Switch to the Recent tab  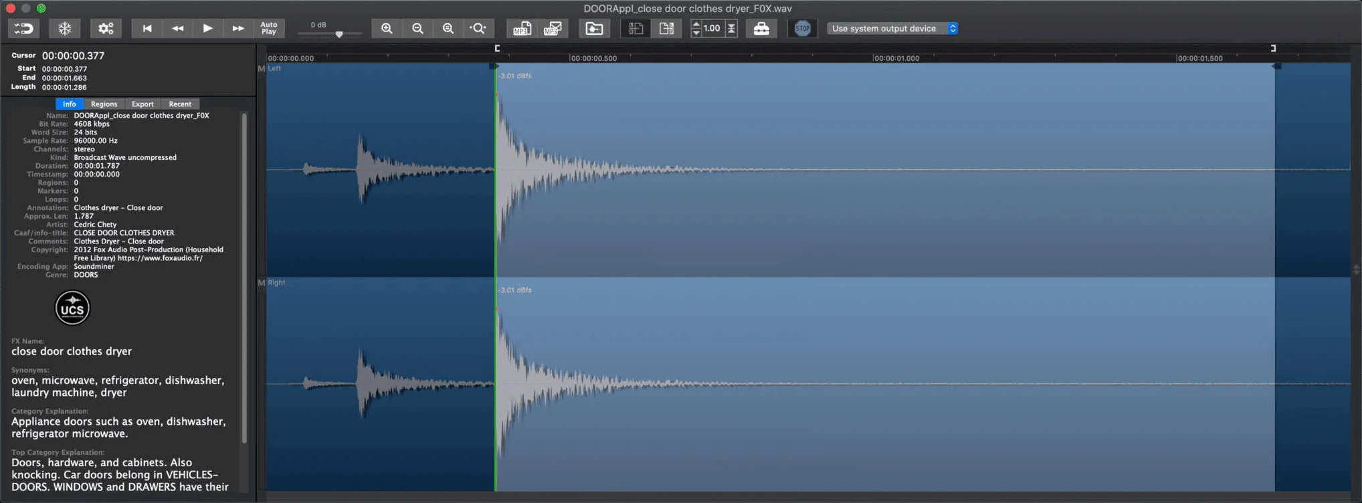180,104
